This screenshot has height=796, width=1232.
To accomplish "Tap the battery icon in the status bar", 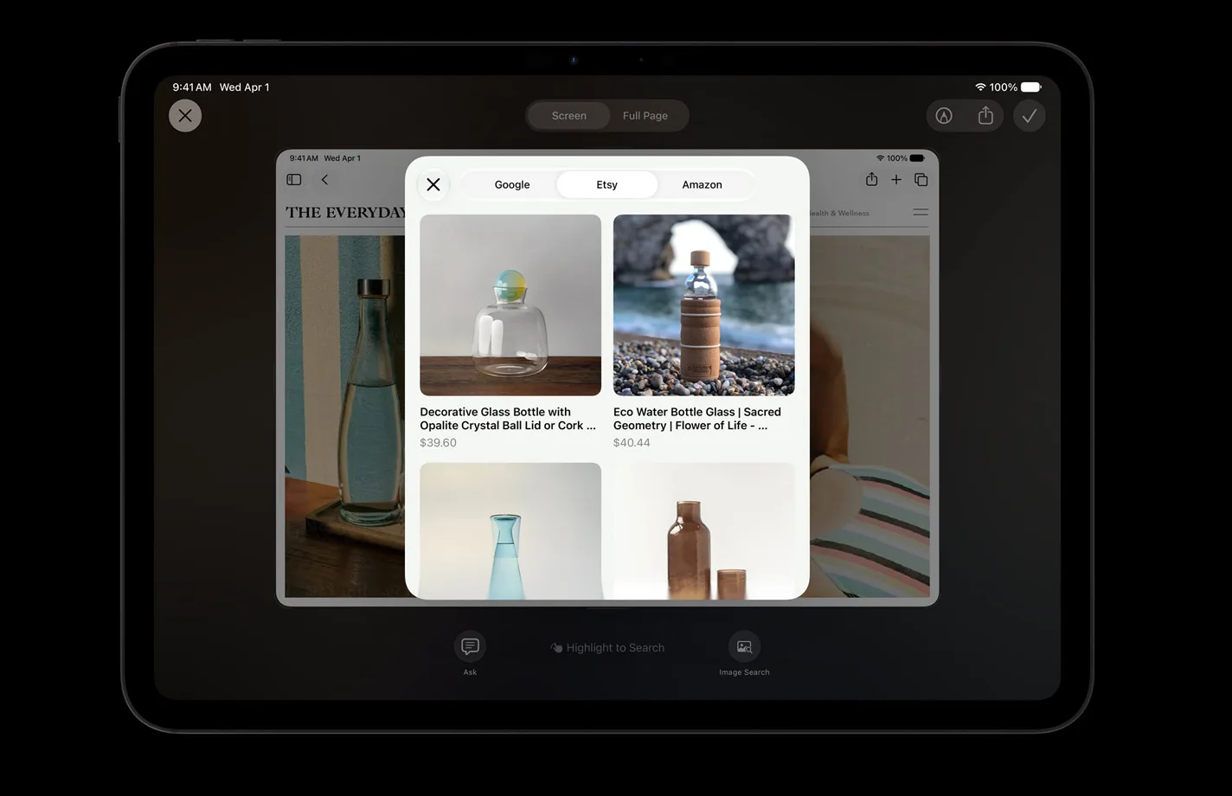I will (1031, 87).
